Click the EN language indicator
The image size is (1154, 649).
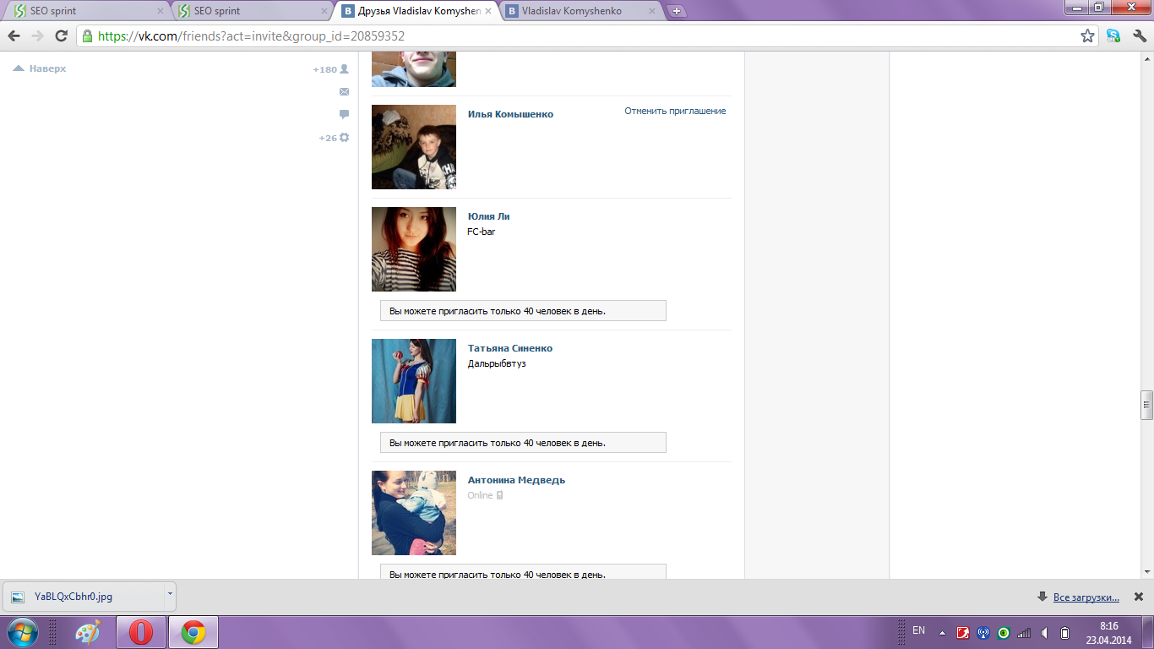click(x=919, y=631)
